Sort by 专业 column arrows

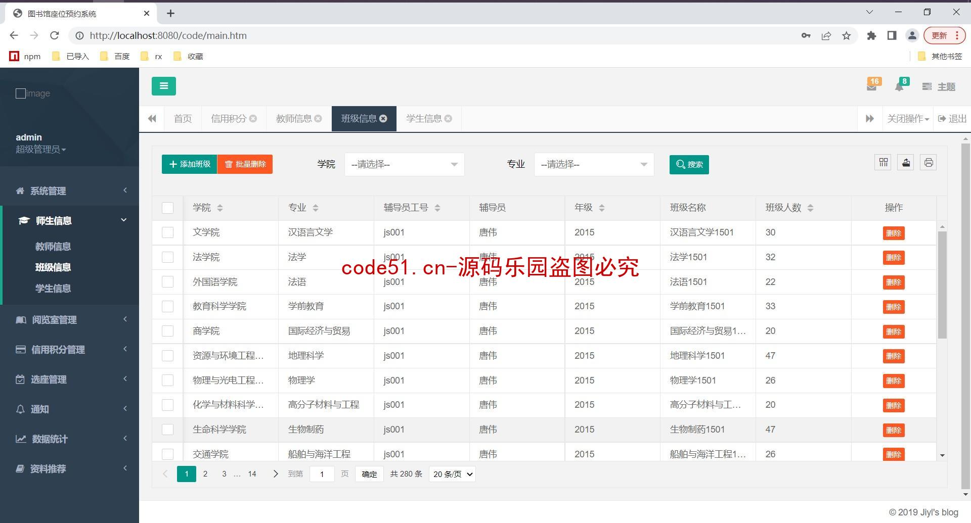coord(315,208)
